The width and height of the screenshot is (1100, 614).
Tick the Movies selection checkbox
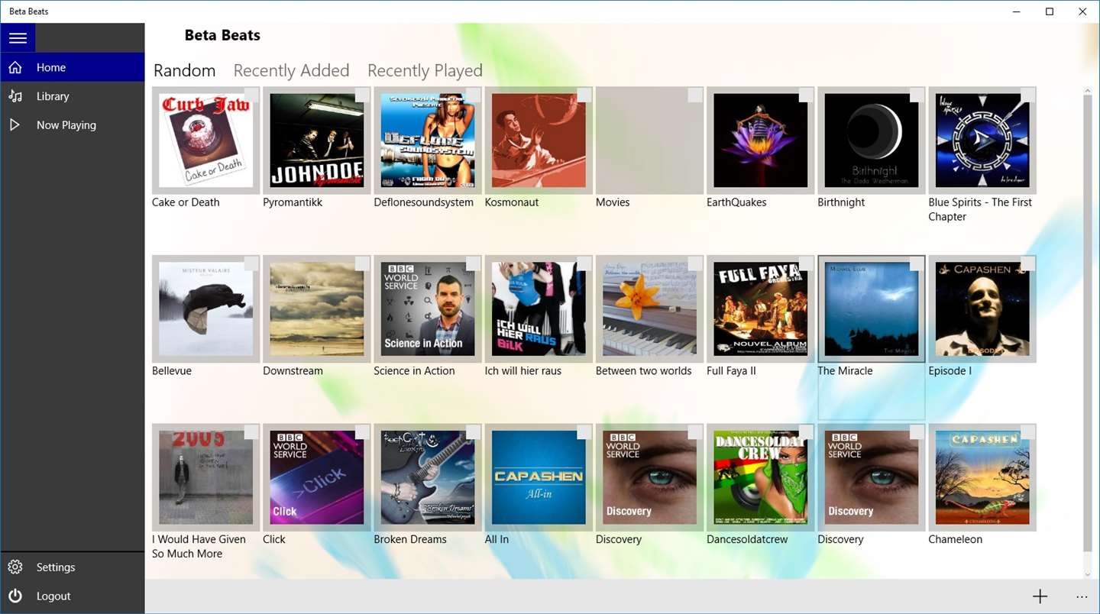(x=694, y=95)
